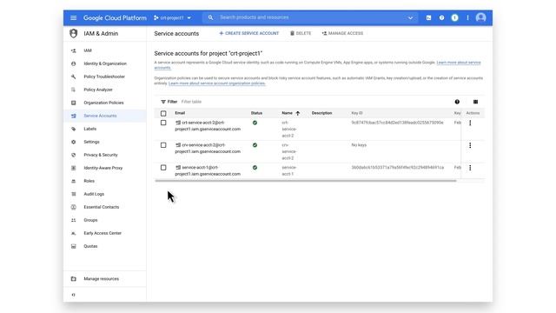
Task: Click the table horizontal scrollbar
Action: point(306,181)
